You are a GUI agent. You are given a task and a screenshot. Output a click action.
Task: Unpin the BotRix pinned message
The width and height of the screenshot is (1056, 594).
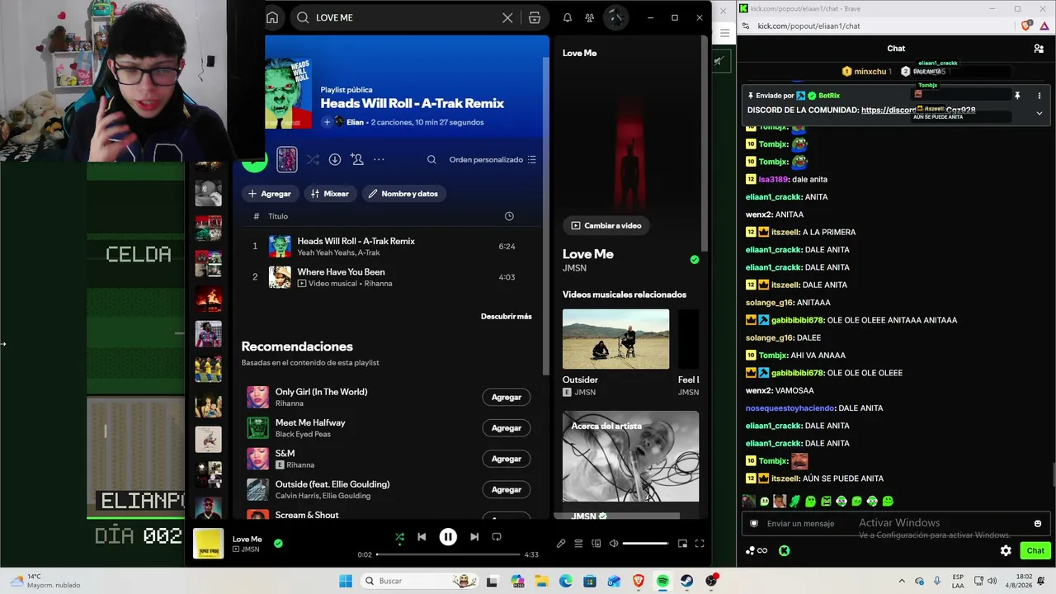pos(1017,96)
